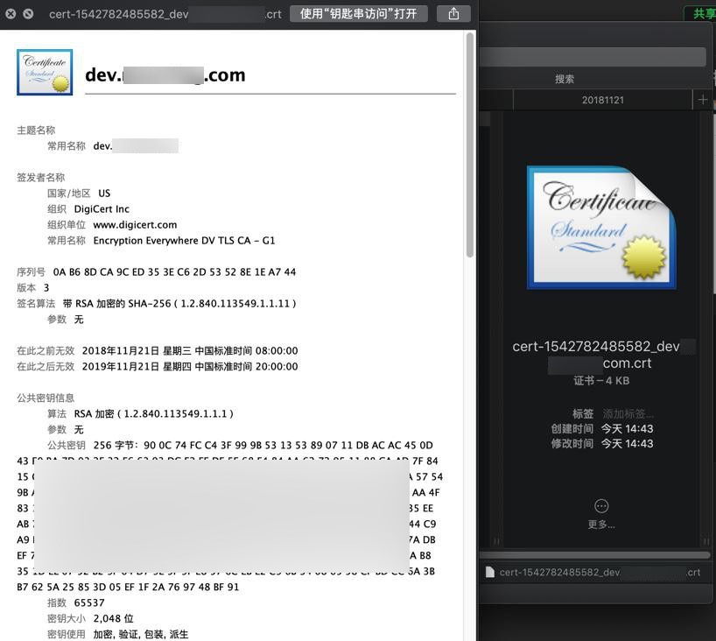Click the 更多 ellipsis icon in Finder

click(601, 506)
